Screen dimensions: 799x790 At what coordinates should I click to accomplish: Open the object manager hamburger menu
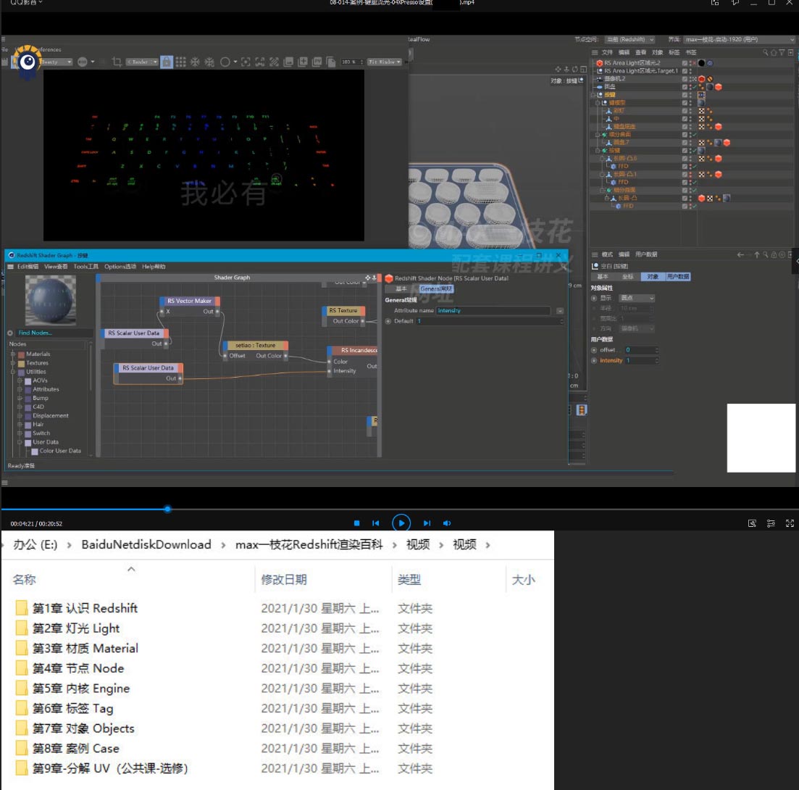[x=594, y=52]
